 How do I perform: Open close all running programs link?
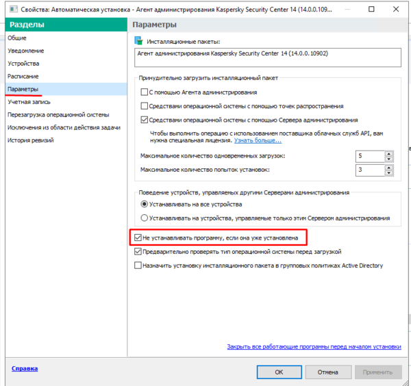tap(314, 346)
